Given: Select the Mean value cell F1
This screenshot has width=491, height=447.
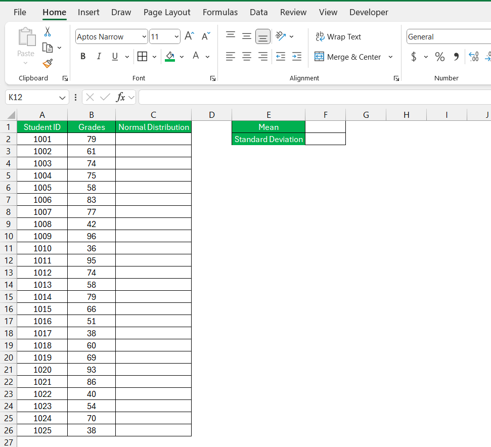Looking at the screenshot, I should (x=325, y=127).
